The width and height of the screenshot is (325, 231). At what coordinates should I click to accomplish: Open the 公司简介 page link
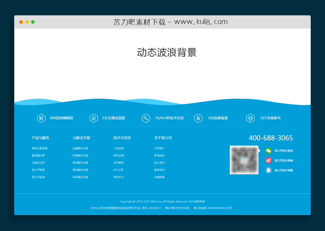(x=160, y=148)
